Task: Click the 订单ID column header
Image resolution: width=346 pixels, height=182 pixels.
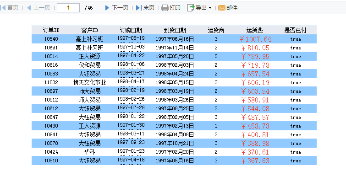Action: [x=51, y=30]
